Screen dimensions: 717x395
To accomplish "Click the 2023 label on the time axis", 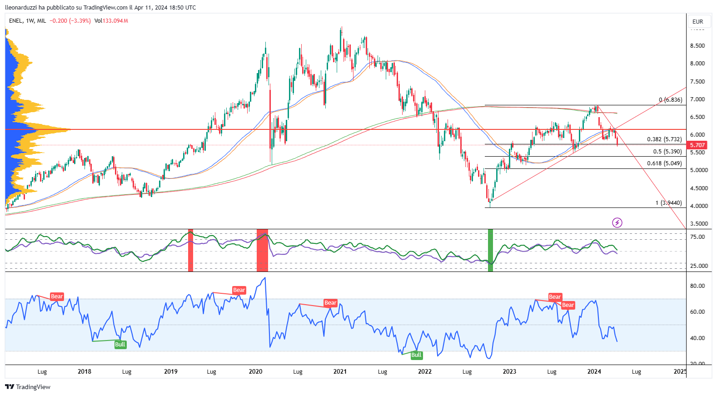I will (x=509, y=371).
